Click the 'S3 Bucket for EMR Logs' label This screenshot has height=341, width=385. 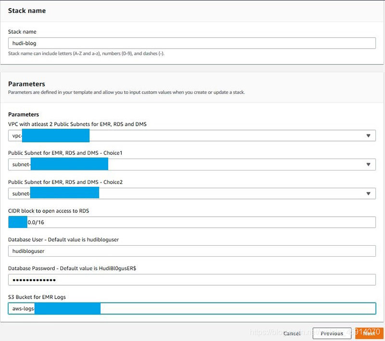(37, 297)
